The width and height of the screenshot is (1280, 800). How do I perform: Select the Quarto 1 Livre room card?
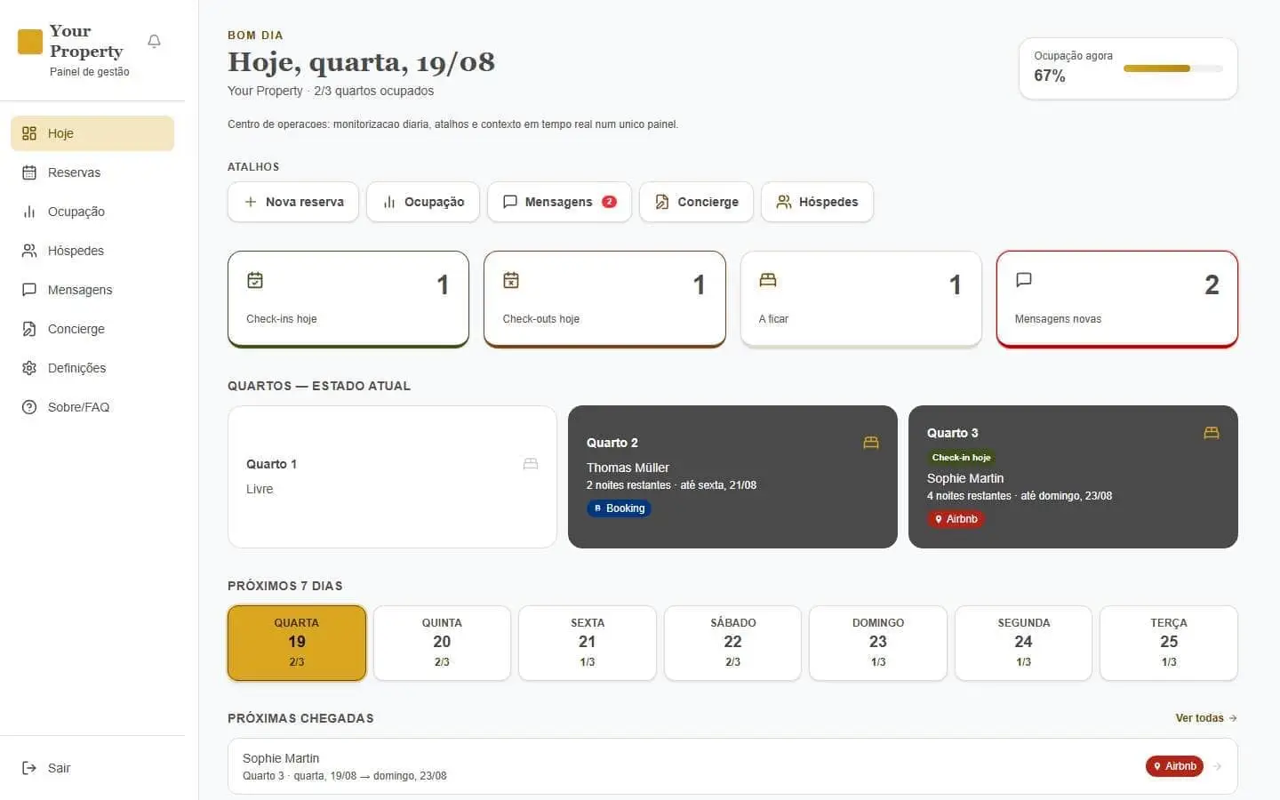pos(392,476)
